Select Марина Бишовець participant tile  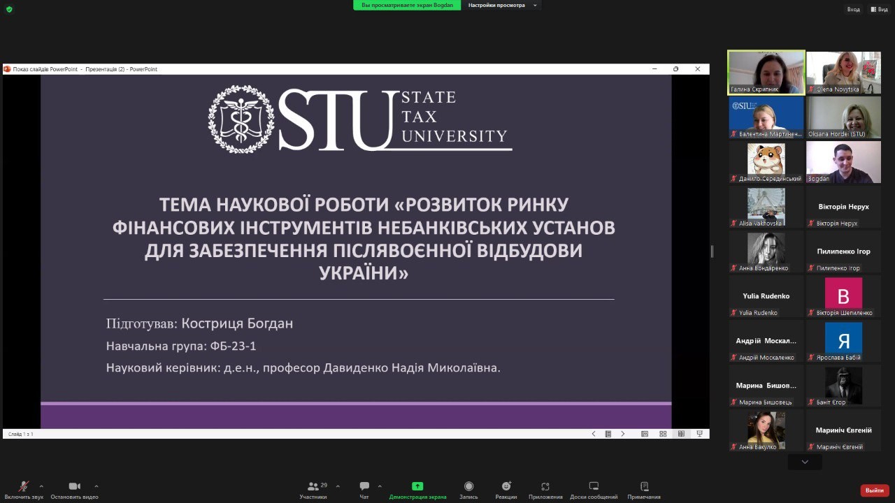(x=766, y=386)
